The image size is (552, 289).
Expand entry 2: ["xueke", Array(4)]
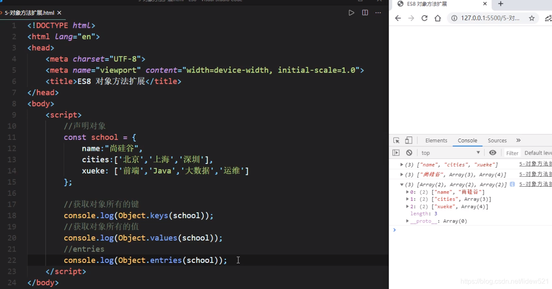click(x=407, y=206)
